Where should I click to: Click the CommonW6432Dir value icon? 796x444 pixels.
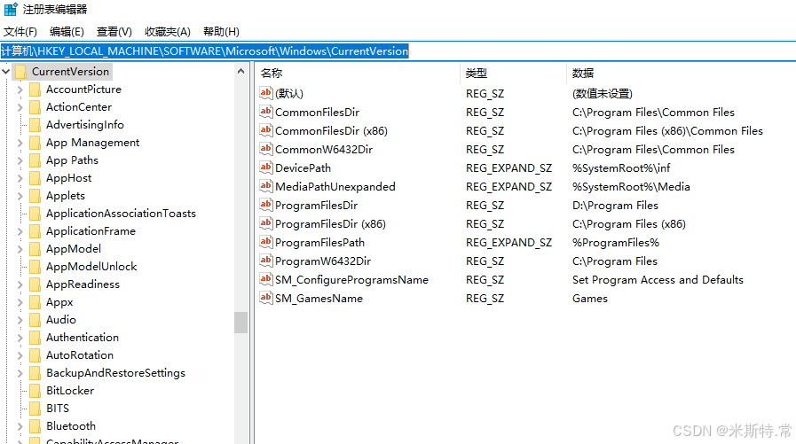pyautogui.click(x=266, y=149)
